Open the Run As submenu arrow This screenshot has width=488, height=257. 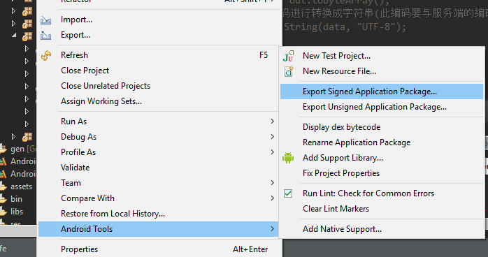273,122
